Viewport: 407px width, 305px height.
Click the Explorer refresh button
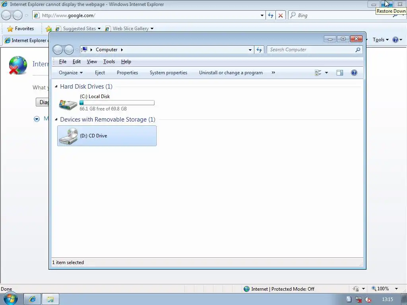(259, 50)
